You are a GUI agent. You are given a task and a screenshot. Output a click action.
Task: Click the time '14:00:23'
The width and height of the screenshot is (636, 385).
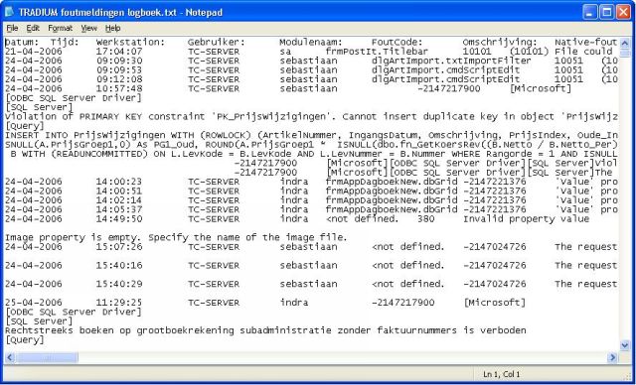point(119,182)
